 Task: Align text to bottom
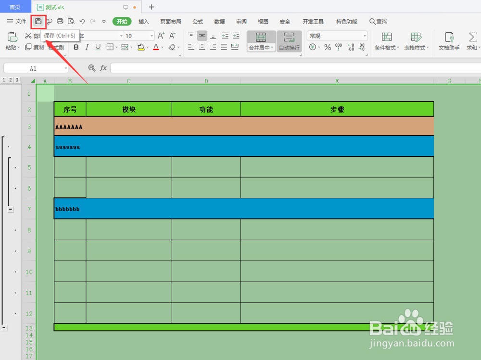[x=213, y=36]
